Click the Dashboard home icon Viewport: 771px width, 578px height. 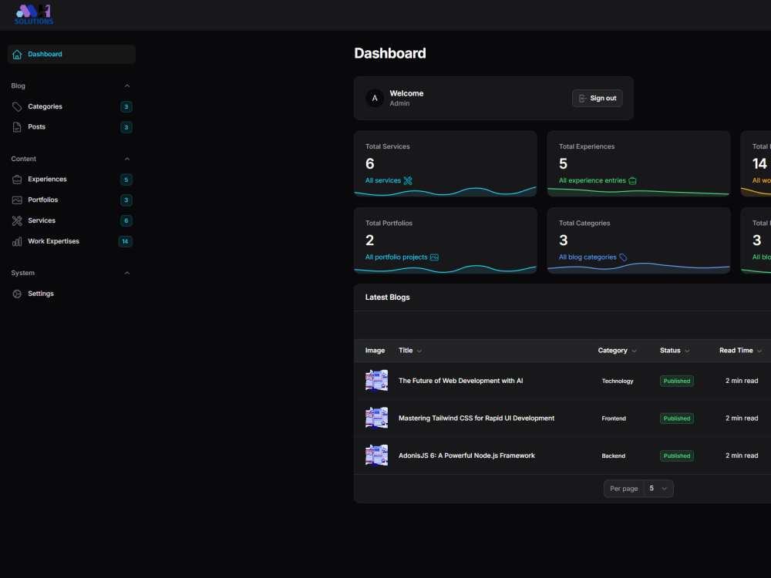click(x=17, y=54)
